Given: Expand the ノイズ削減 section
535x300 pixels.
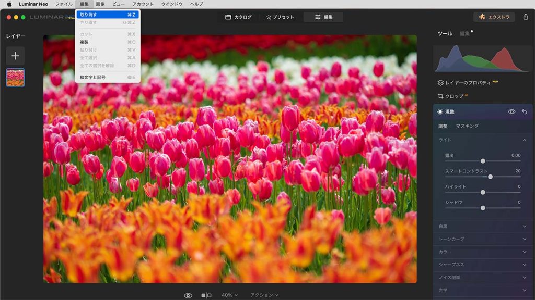Looking at the screenshot, I should coord(482,278).
